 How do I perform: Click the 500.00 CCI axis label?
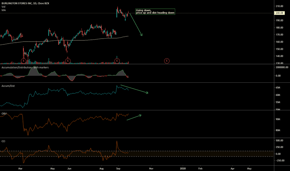click(x=279, y=141)
